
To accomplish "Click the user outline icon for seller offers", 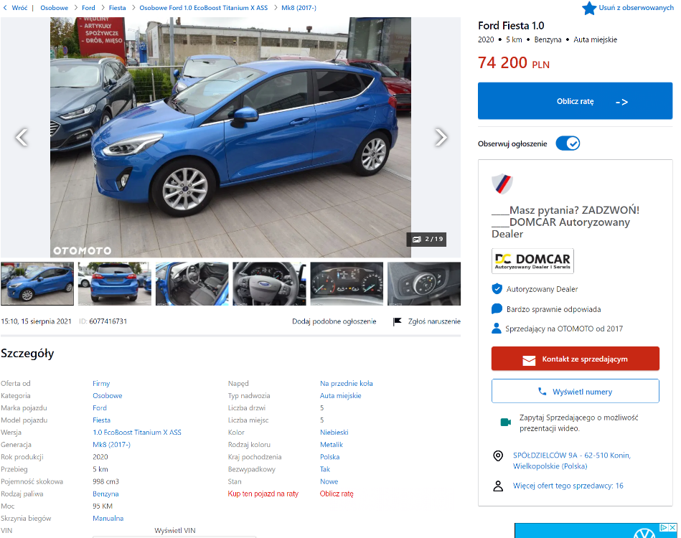I will tap(498, 486).
